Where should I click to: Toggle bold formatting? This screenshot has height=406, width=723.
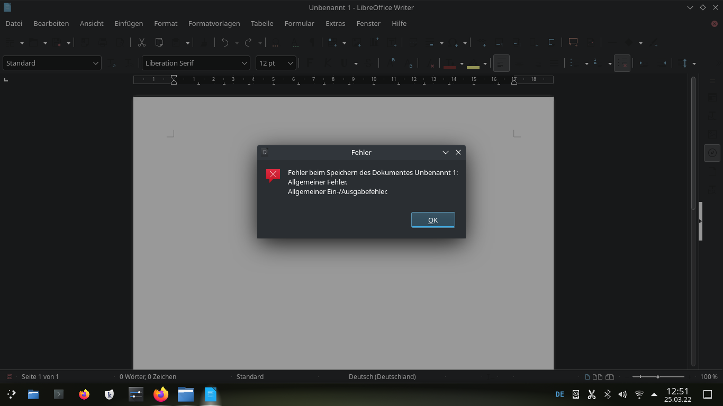coord(309,63)
